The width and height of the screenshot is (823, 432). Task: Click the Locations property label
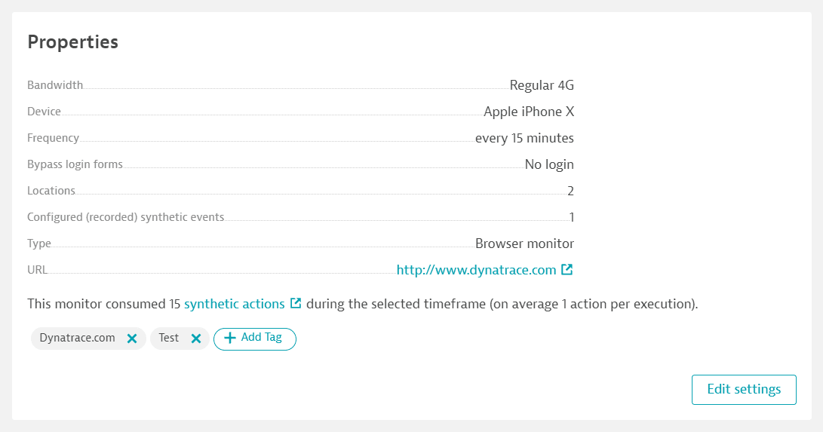51,191
